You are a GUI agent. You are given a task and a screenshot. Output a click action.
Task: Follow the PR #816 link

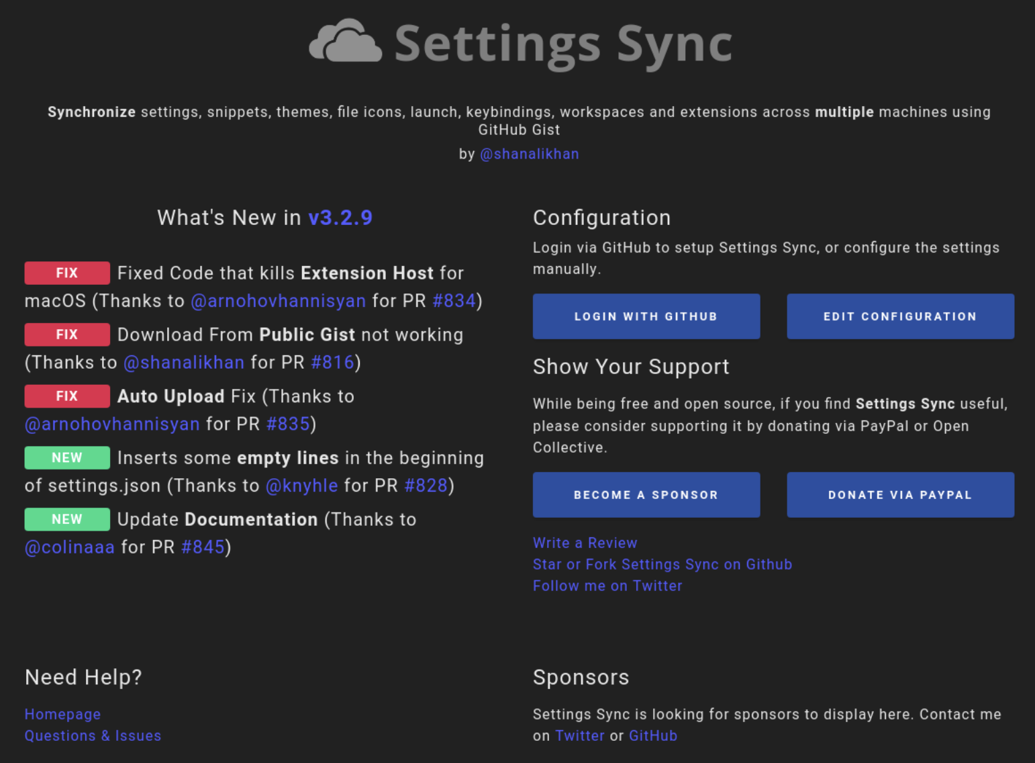click(332, 363)
